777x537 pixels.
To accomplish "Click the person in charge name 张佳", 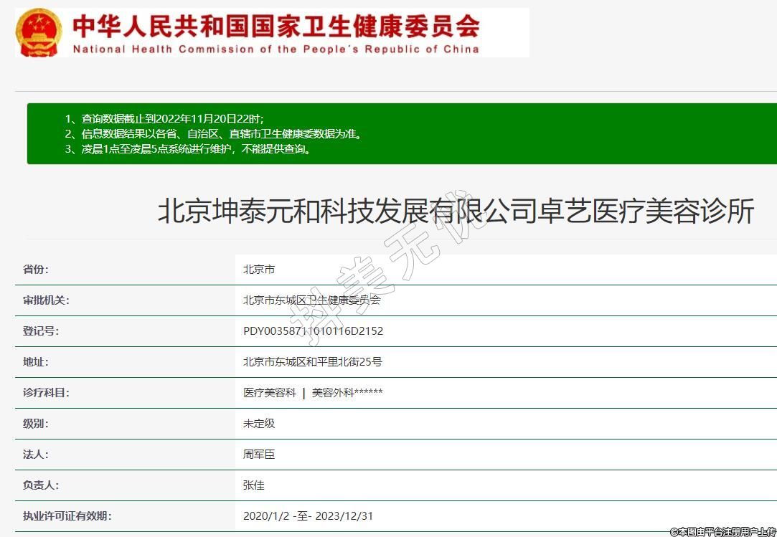I will coord(254,485).
